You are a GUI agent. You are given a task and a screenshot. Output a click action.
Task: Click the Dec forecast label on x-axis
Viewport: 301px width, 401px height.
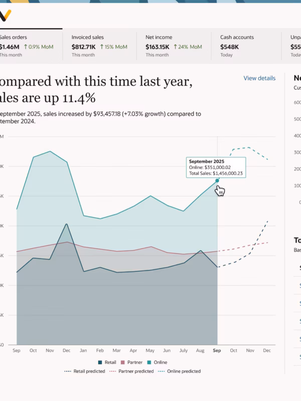pyautogui.click(x=267, y=350)
